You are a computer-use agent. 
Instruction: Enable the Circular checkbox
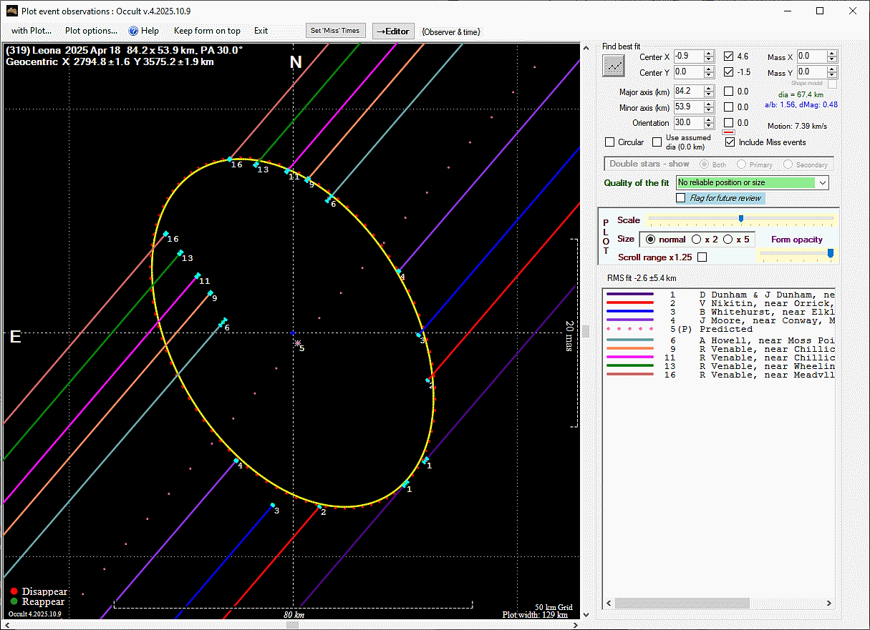610,142
